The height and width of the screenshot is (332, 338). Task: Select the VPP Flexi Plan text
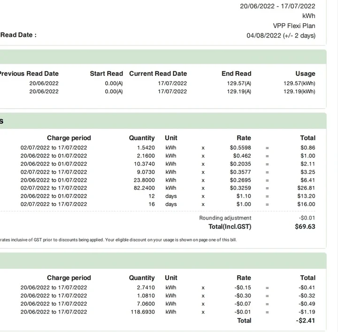pyautogui.click(x=294, y=26)
